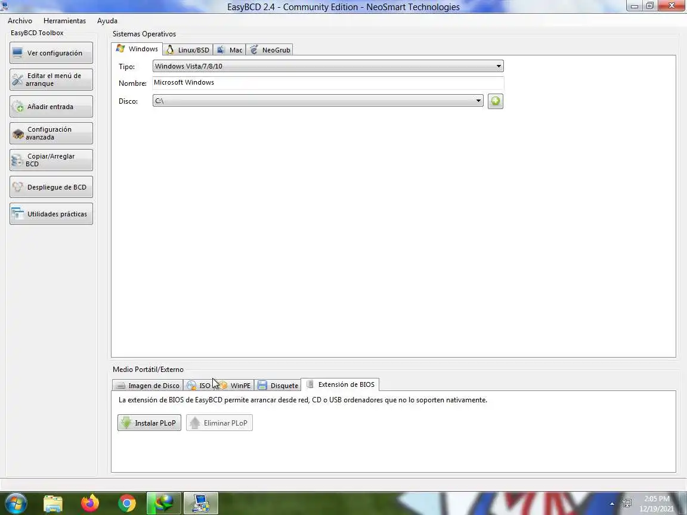Open Despliegue de BCD
Screen dimensions: 687x515
pyautogui.click(x=51, y=187)
